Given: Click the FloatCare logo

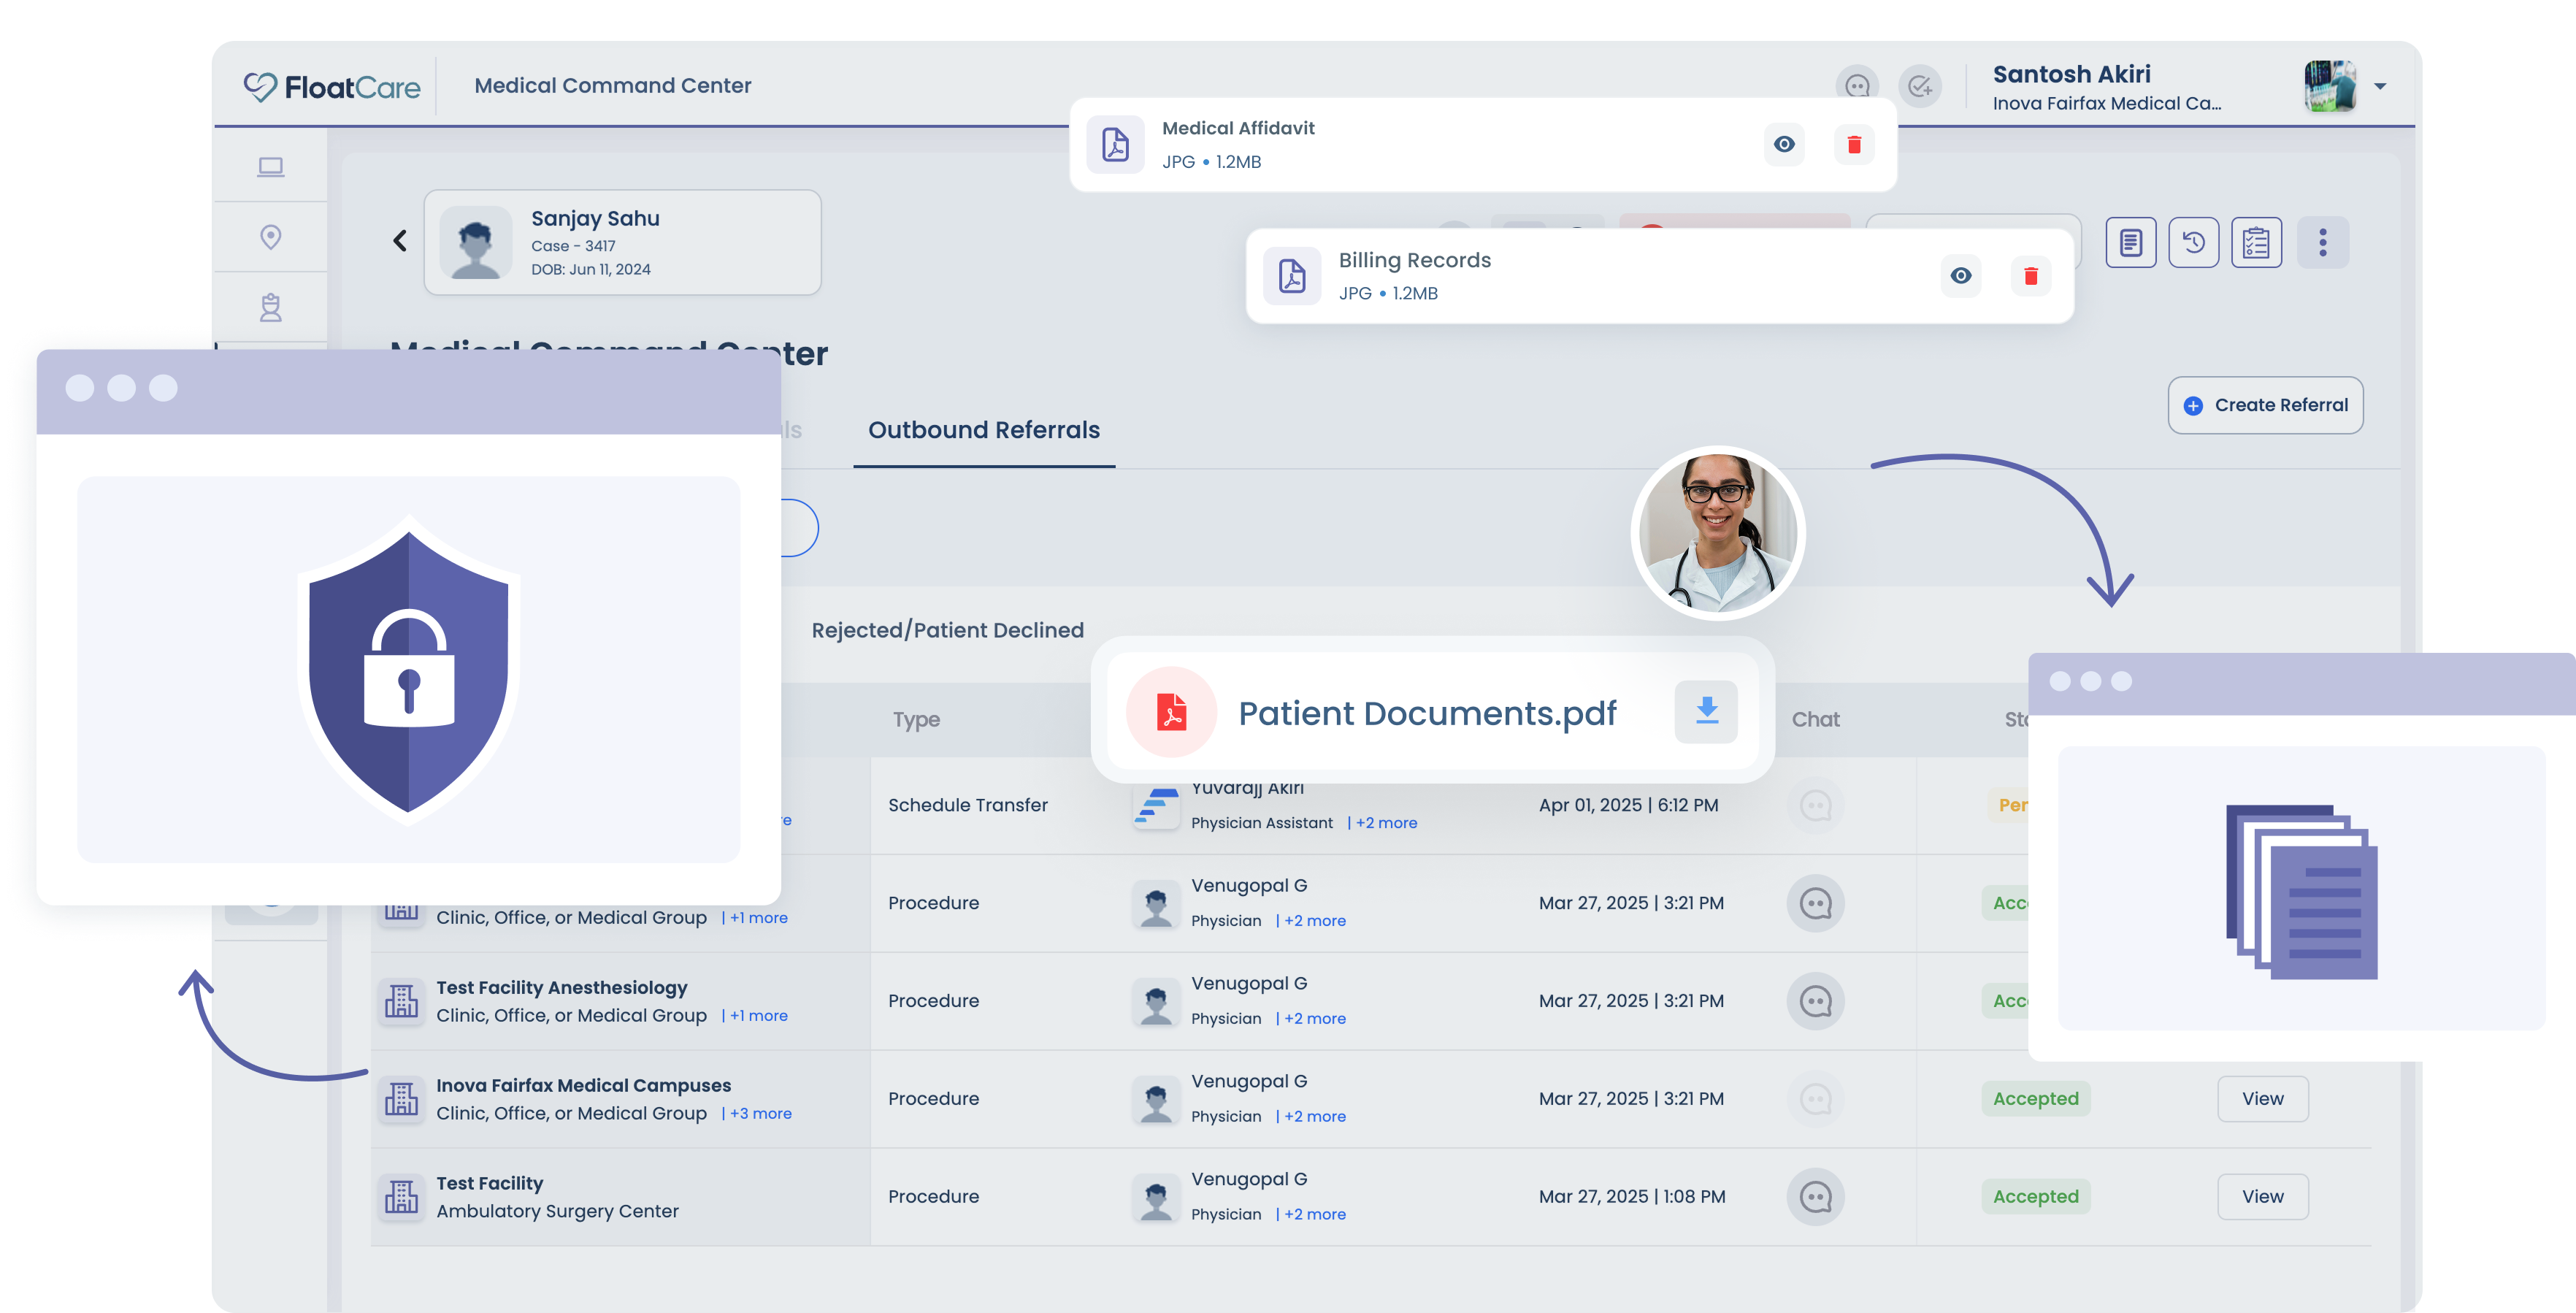Looking at the screenshot, I should pyautogui.click(x=332, y=87).
